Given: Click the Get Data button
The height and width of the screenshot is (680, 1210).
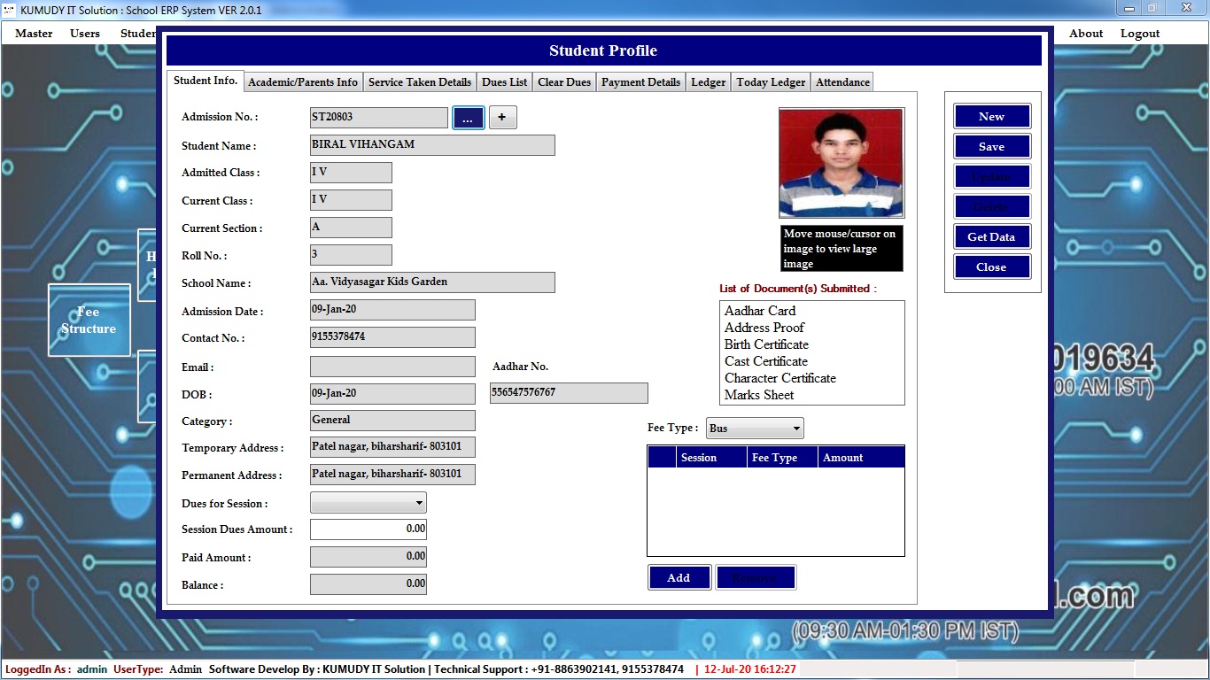Looking at the screenshot, I should point(991,237).
